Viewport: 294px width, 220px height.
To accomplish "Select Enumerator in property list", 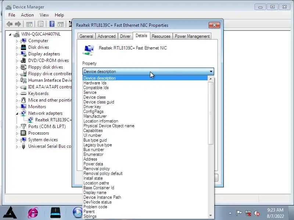I will click(x=145, y=154).
